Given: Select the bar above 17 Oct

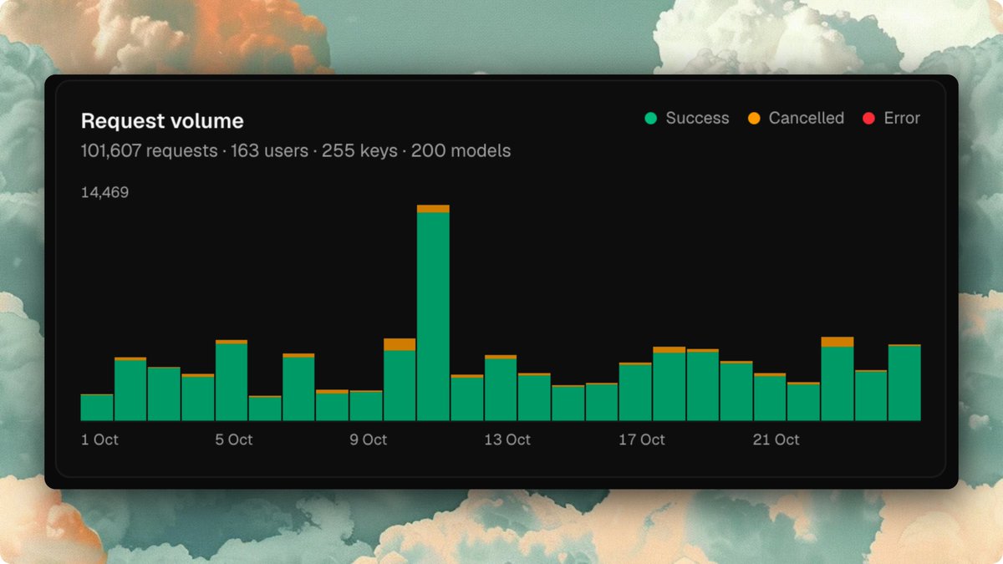Looking at the screenshot, I should [x=635, y=391].
